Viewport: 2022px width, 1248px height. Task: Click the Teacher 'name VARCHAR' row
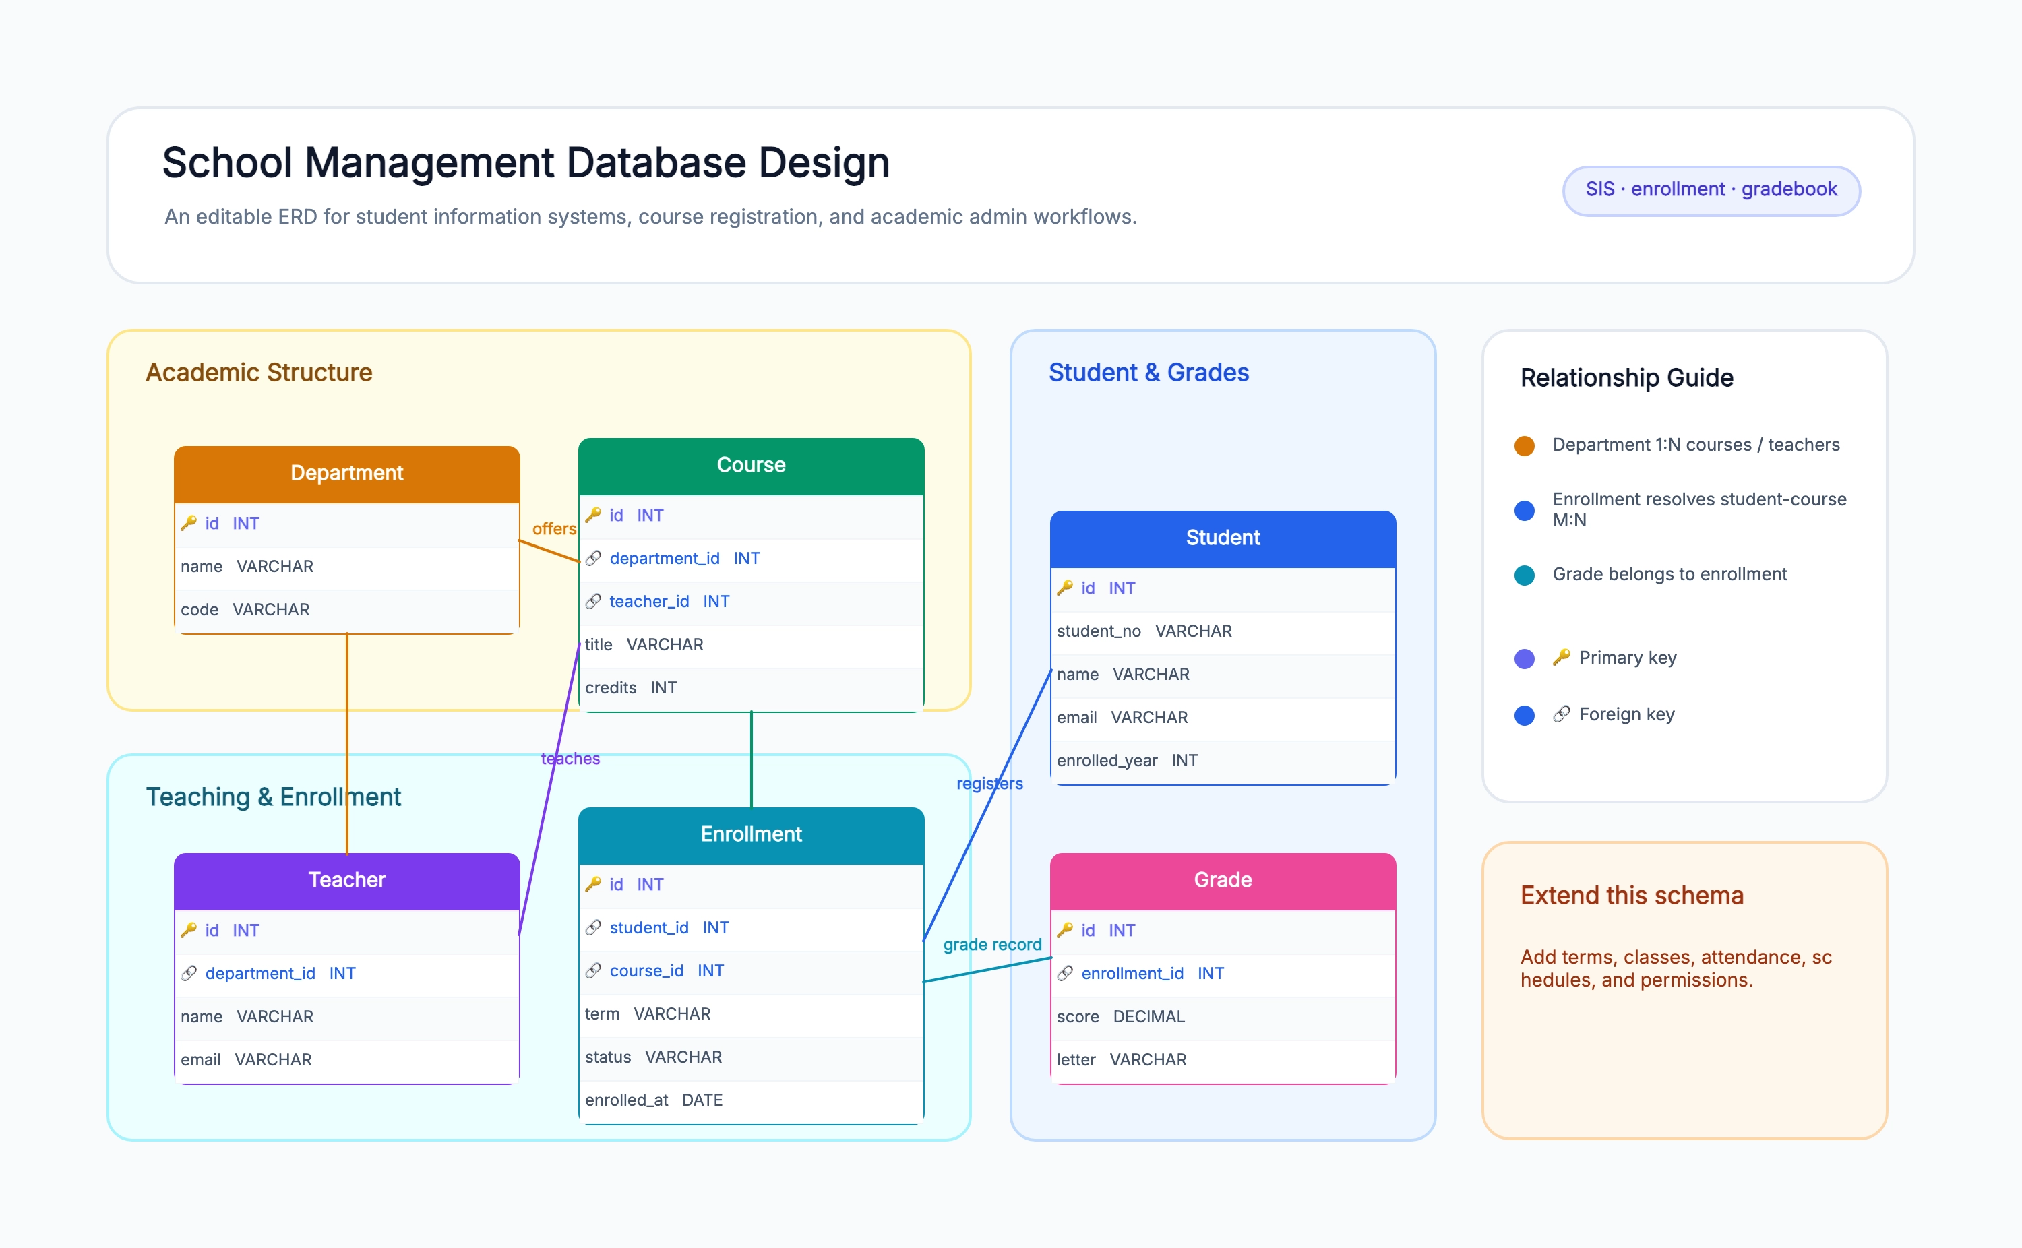[x=346, y=1017]
